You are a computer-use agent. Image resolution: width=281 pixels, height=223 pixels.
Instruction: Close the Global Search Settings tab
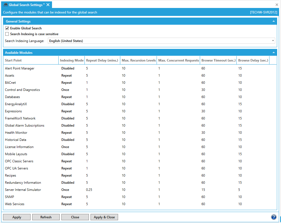[48, 5]
